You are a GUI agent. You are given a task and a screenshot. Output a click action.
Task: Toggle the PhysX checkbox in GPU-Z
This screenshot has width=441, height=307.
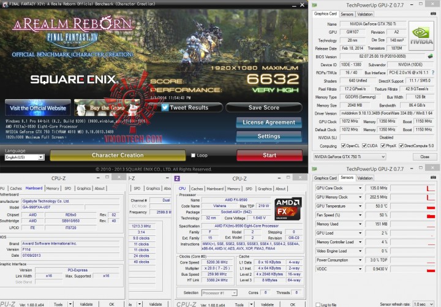tap(383, 145)
